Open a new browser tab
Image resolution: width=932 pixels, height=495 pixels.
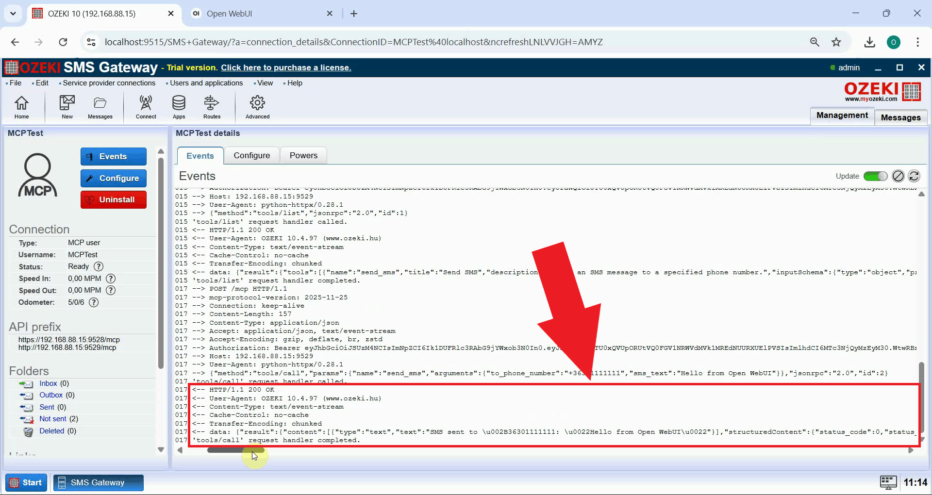click(354, 14)
